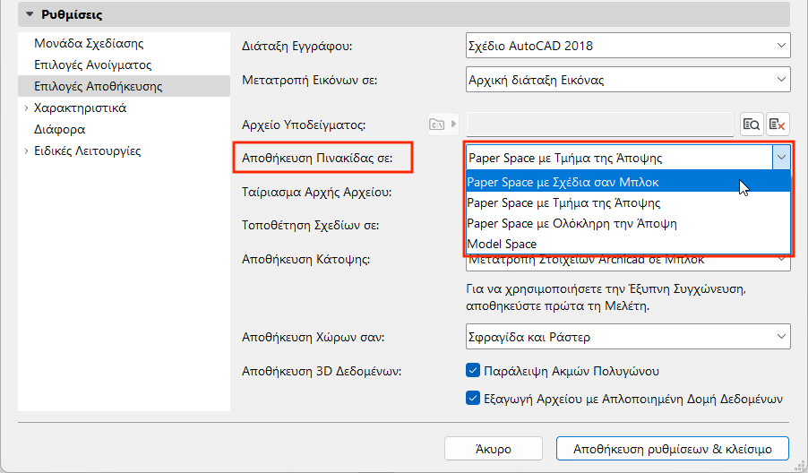The image size is (808, 473).
Task: Select Επιλογές Ανοίγματος in the sidebar
Action: coord(92,65)
